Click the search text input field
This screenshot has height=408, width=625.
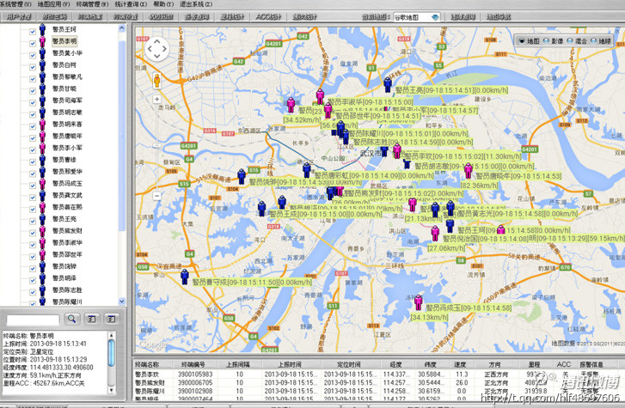click(x=33, y=319)
